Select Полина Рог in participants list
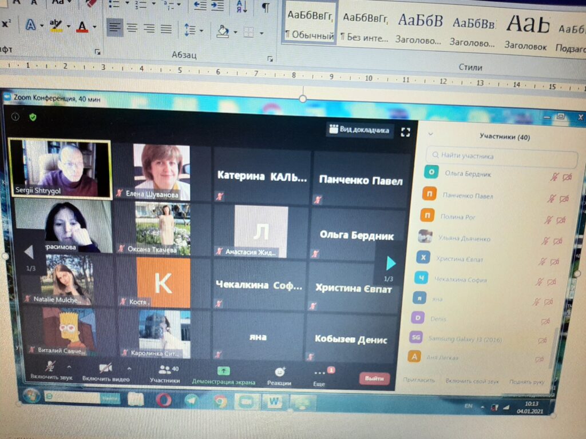The image size is (586, 439). tap(493, 217)
